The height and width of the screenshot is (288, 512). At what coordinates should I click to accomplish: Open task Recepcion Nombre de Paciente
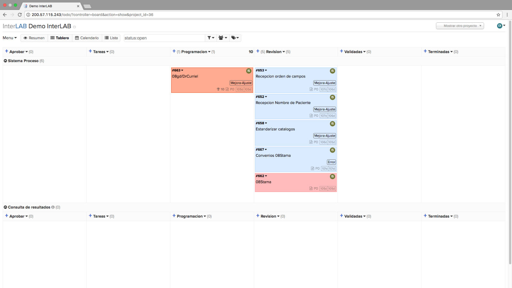283,103
